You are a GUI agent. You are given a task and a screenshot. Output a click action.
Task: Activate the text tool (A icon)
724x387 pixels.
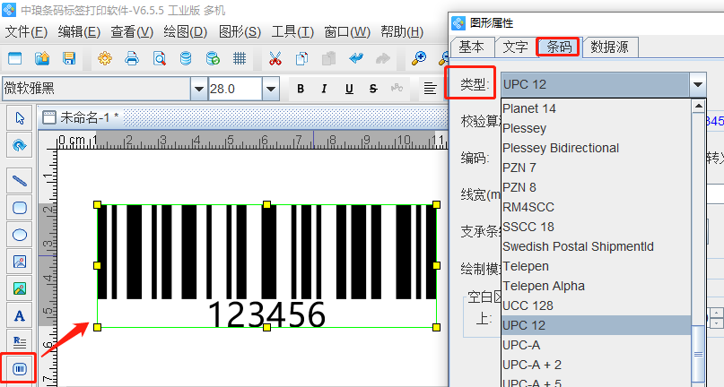(x=19, y=315)
